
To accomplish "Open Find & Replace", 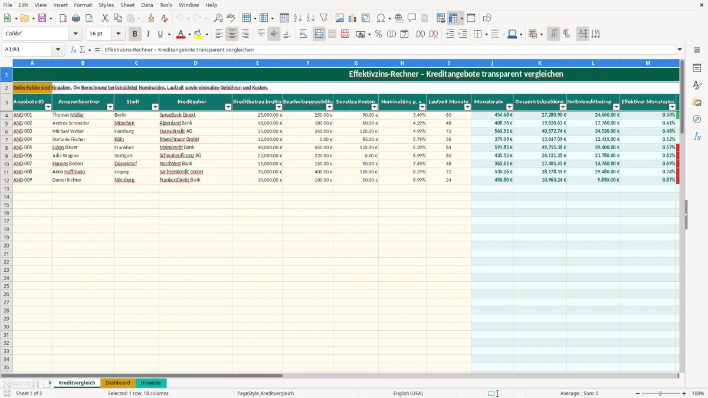I will pos(218,18).
